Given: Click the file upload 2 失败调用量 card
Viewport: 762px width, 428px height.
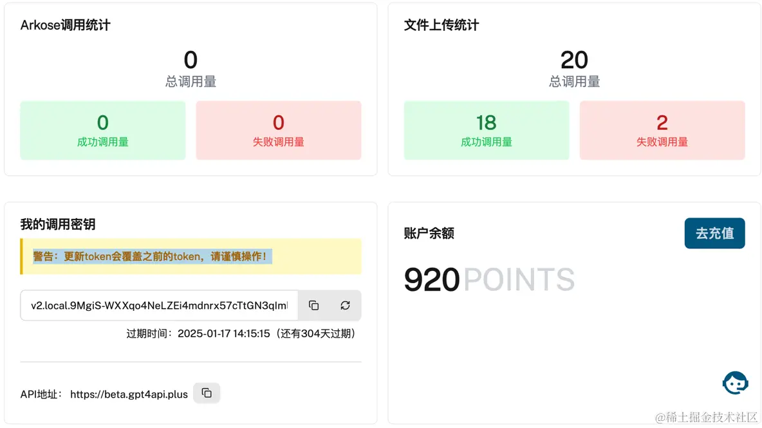Looking at the screenshot, I should (662, 130).
